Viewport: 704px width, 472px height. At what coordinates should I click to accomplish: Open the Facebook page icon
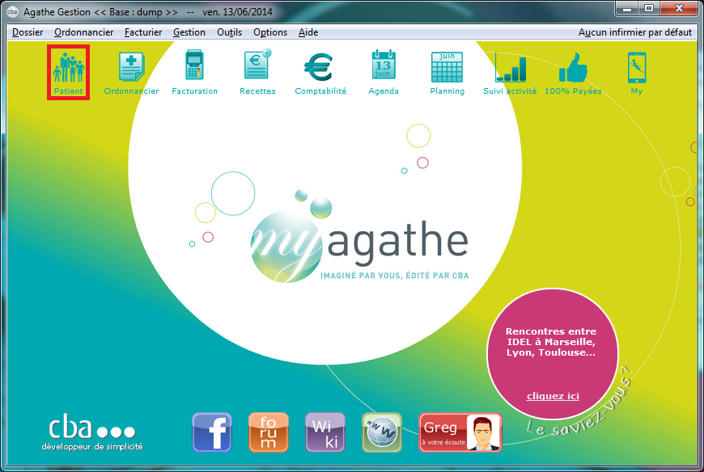point(212,432)
